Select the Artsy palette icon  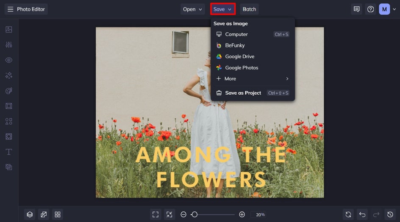click(x=9, y=91)
